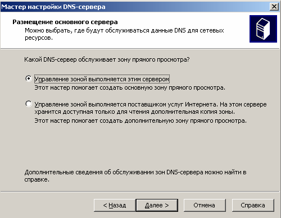
Task: Cancel the wizard using "Отмена"
Action: (205, 205)
